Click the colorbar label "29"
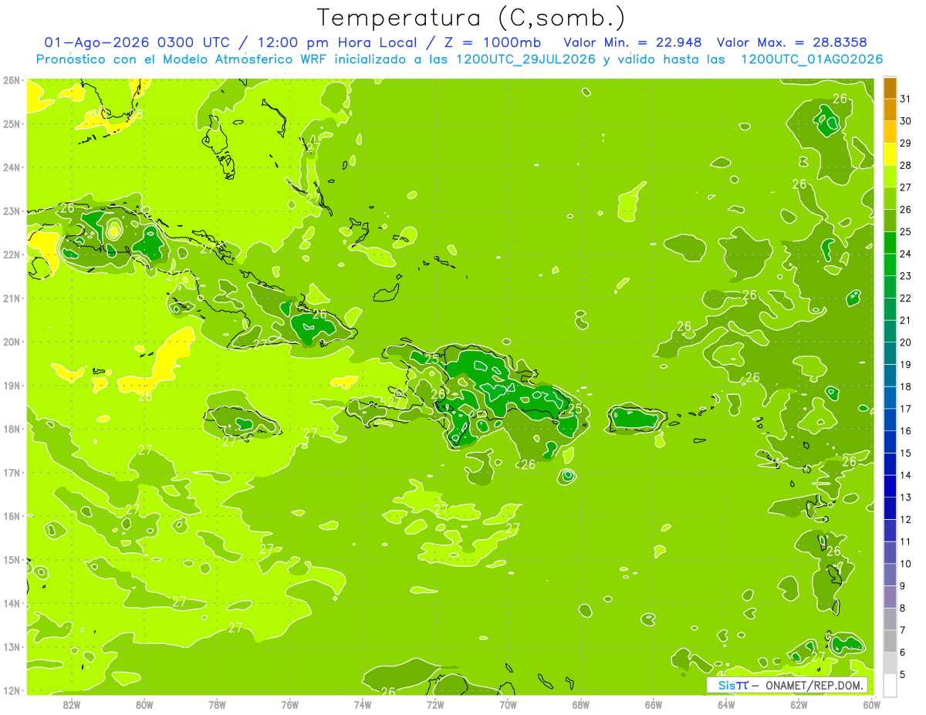This screenshot has height=715, width=926. 906,143
